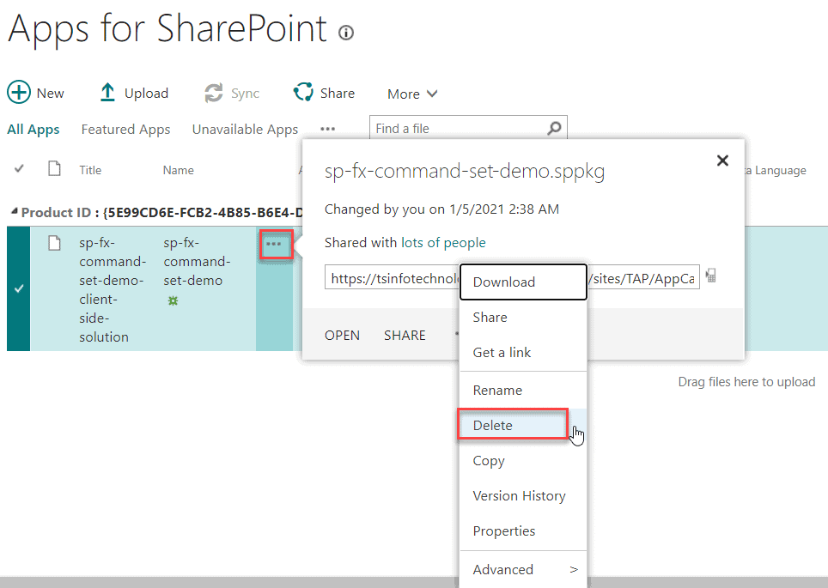The width and height of the screenshot is (828, 588).
Task: Open the lots of people link
Action: [x=443, y=242]
